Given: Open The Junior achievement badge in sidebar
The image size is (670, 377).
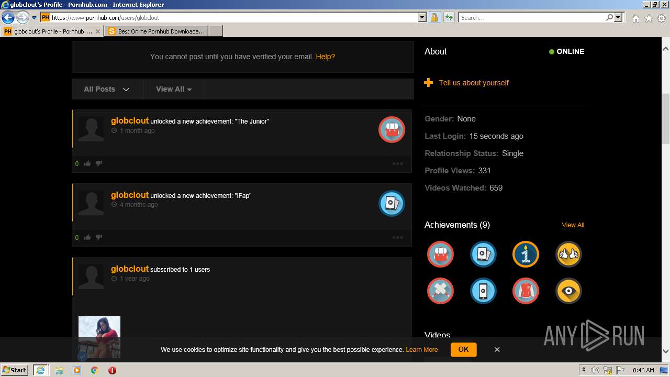Looking at the screenshot, I should pos(440,254).
